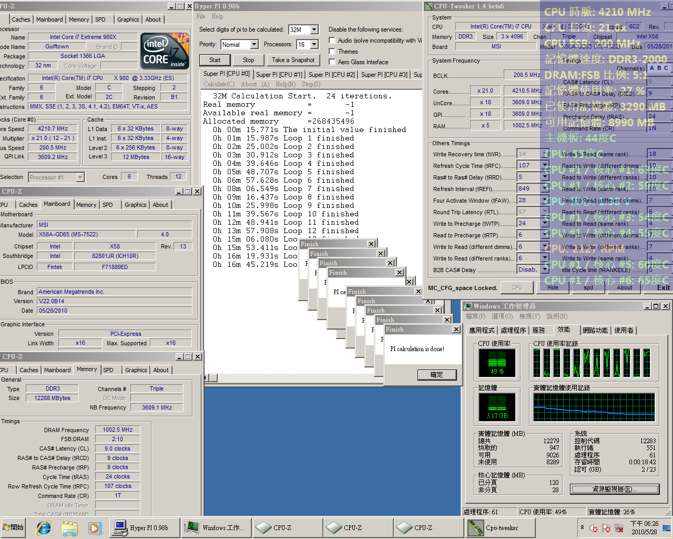Screen dimensions: 673x539
Task: Switch to Super PI [CPU #1] tab
Action: coord(279,75)
